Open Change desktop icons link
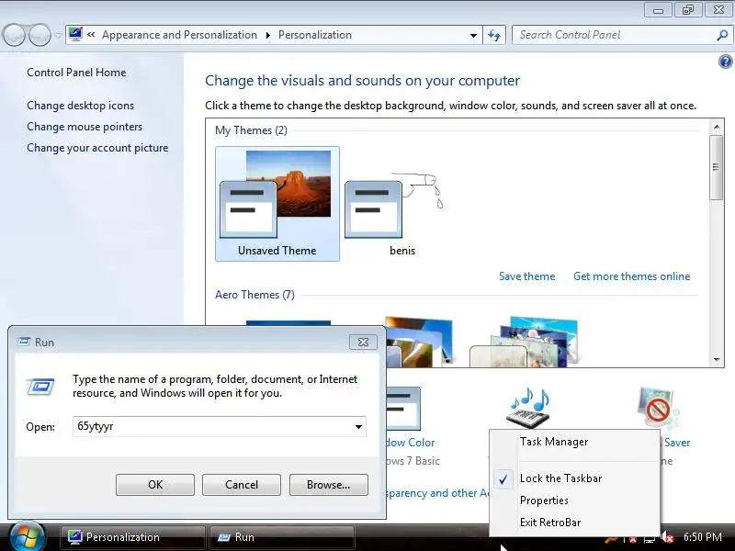The width and height of the screenshot is (735, 551). [80, 106]
